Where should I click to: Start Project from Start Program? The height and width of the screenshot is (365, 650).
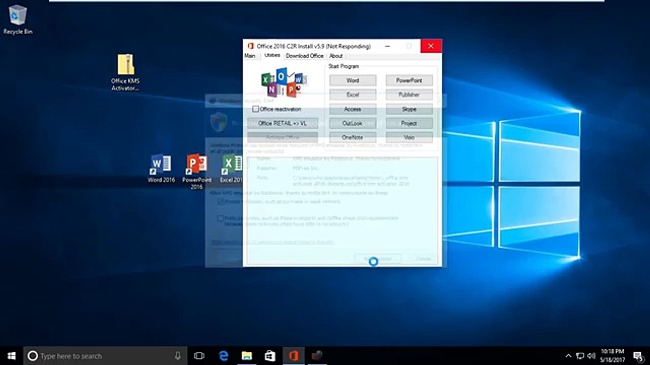(x=409, y=123)
